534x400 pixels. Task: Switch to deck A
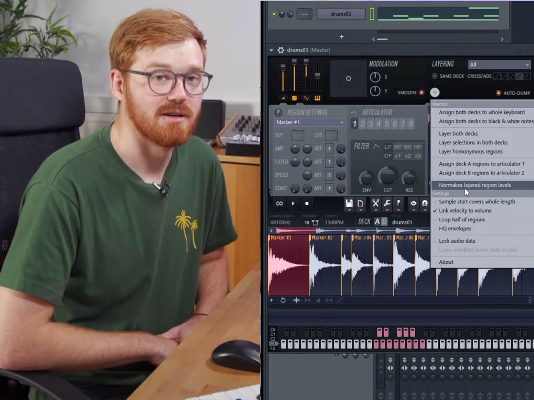(377, 222)
